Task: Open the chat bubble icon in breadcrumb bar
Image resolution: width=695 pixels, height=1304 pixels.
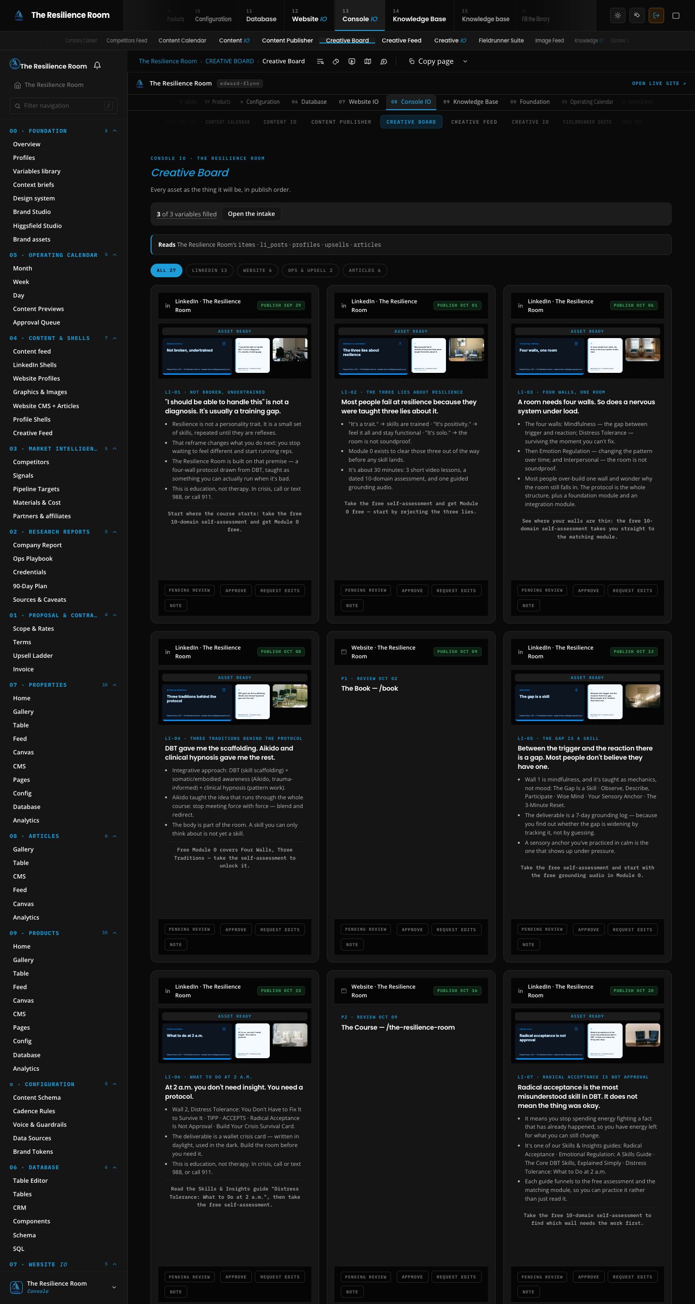Action: [384, 61]
